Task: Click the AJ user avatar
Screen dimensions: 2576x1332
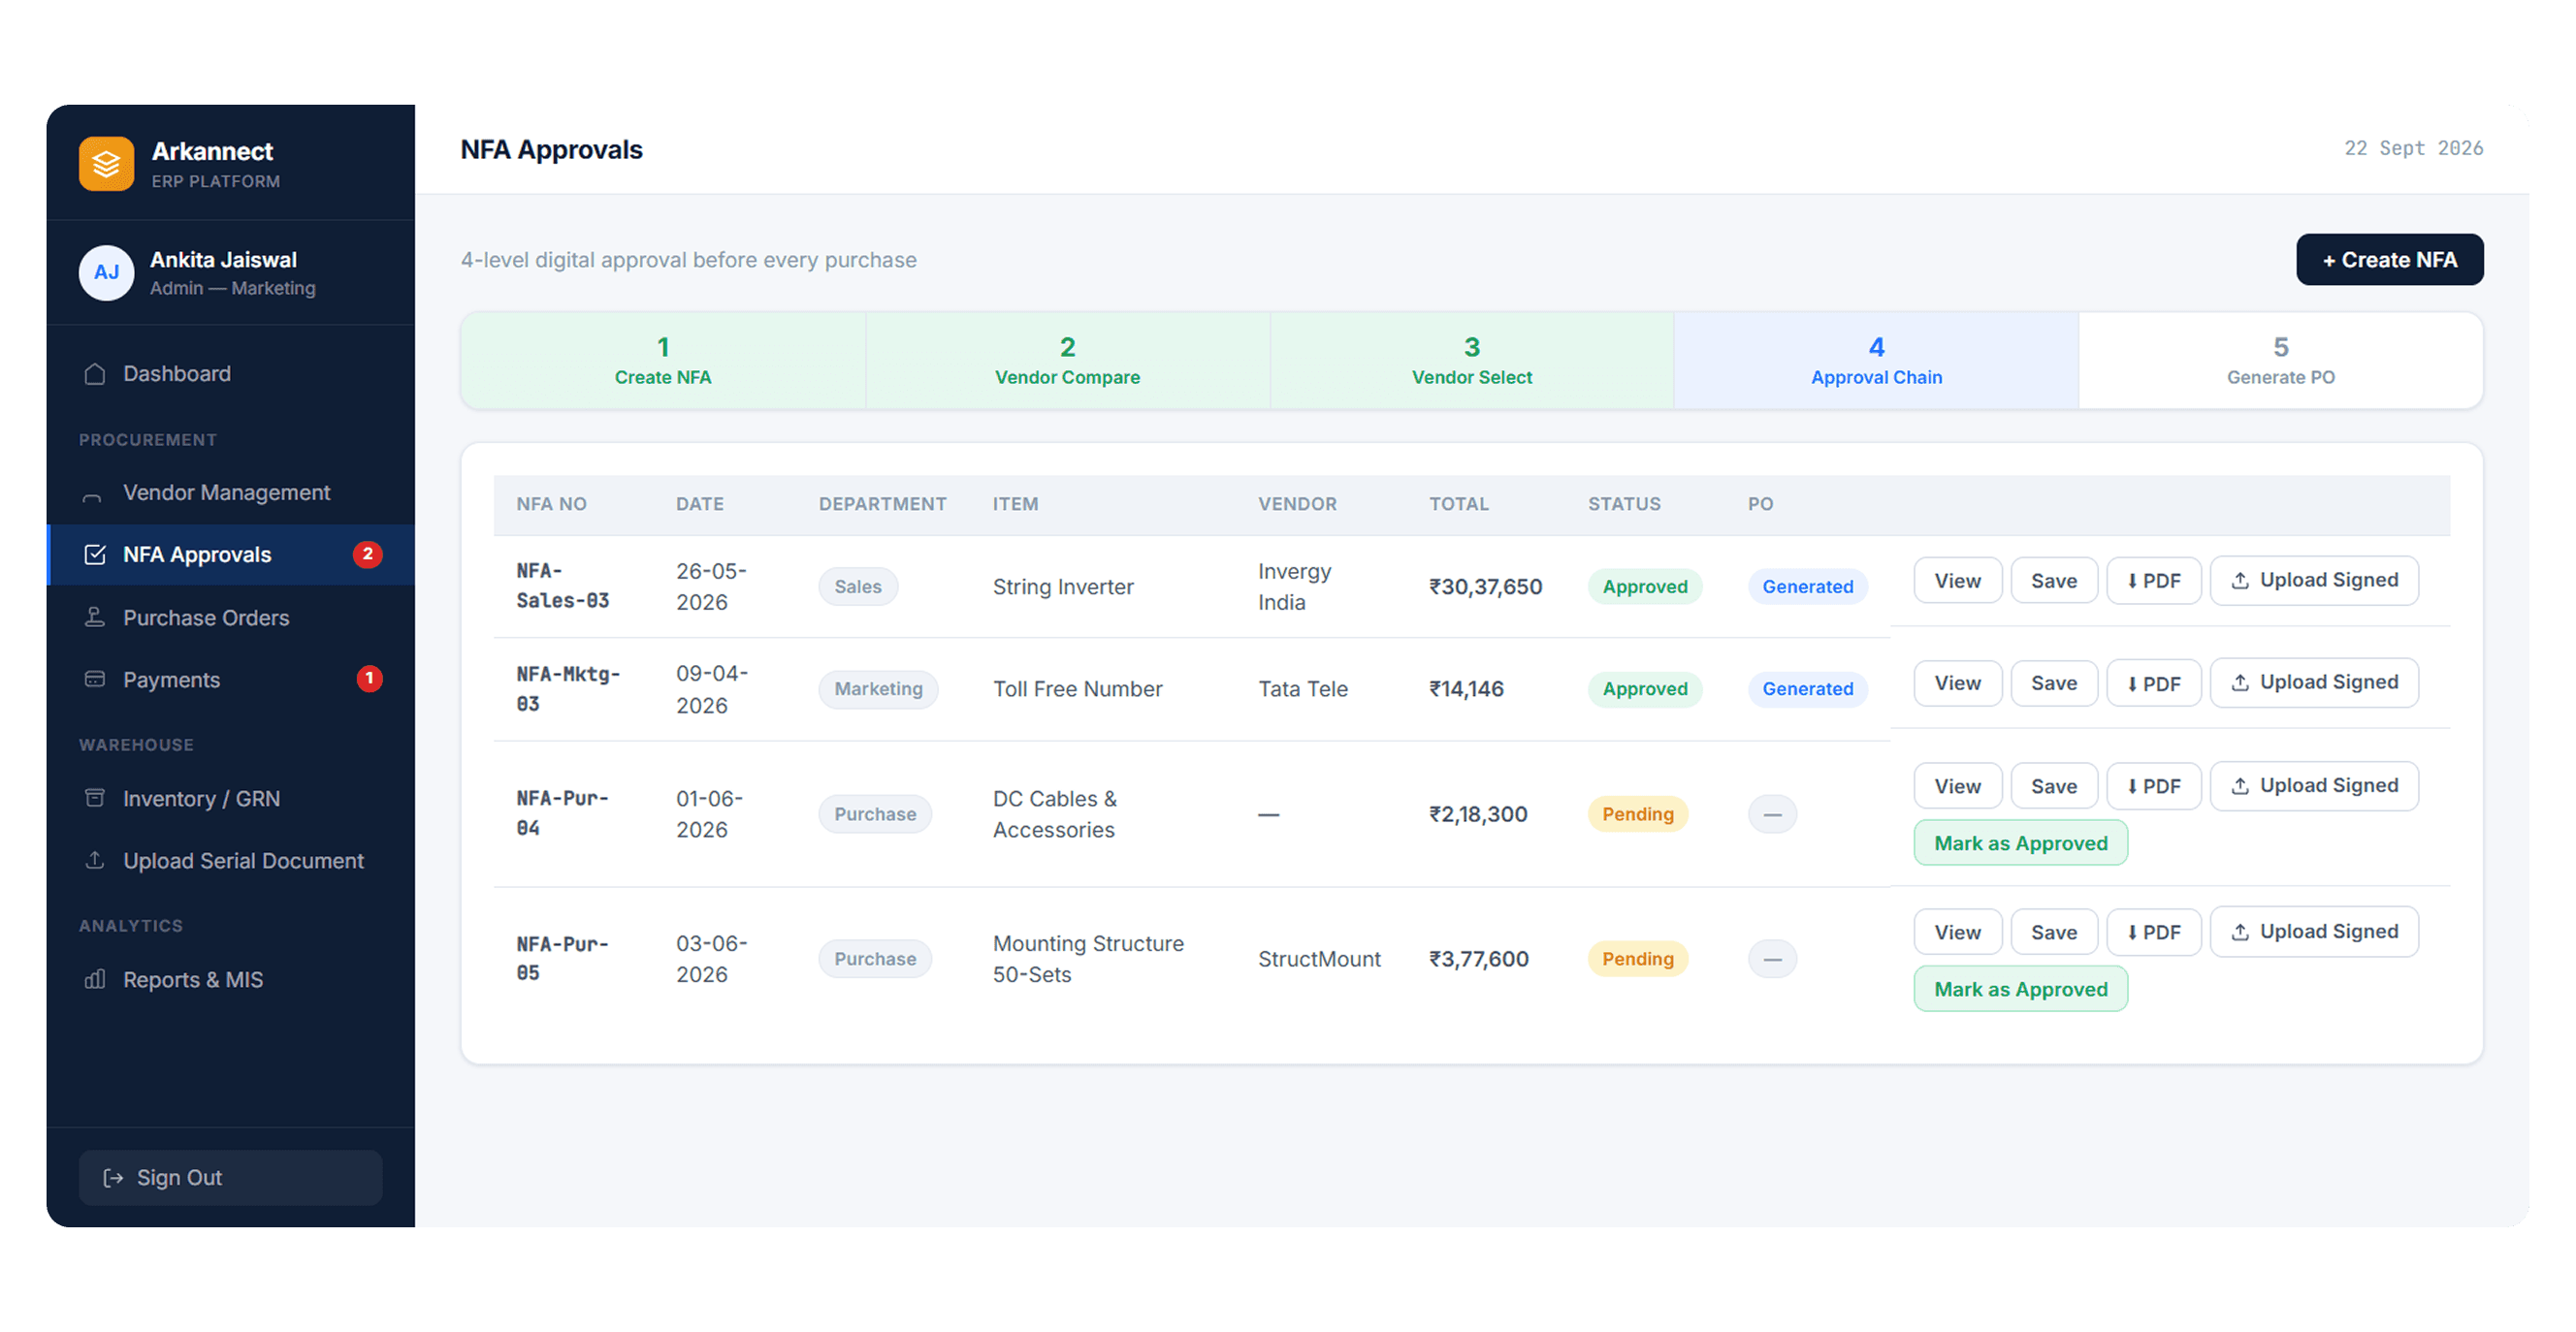Action: (106, 272)
